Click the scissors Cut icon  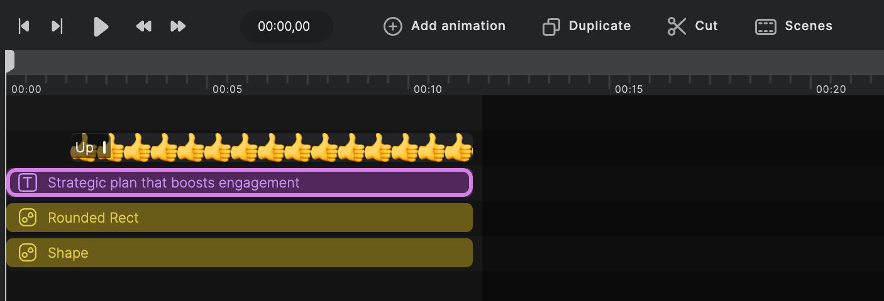(x=677, y=26)
